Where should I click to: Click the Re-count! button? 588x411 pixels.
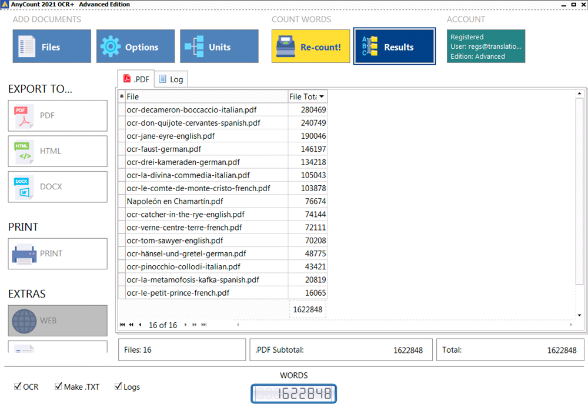tap(310, 46)
